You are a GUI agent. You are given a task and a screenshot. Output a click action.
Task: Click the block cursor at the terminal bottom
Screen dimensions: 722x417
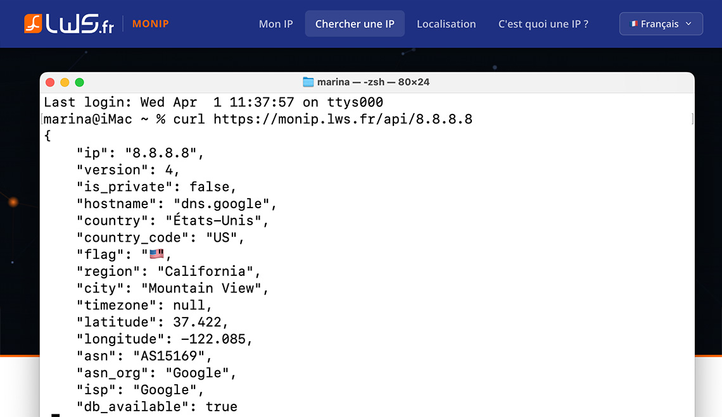(x=54, y=414)
